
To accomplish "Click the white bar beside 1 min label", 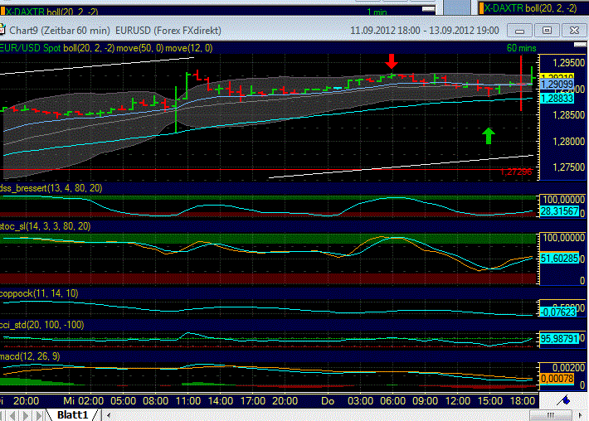I will pyautogui.click(x=429, y=9).
